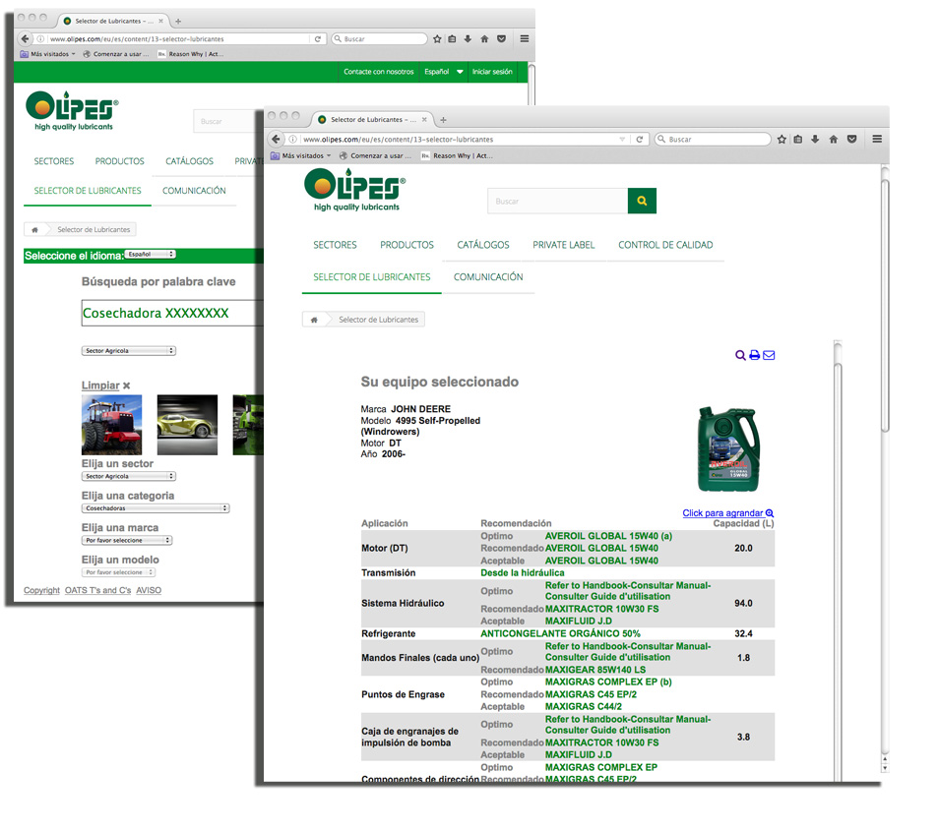Open the hamburger menu in the front browser window
The image size is (938, 830).
(877, 139)
